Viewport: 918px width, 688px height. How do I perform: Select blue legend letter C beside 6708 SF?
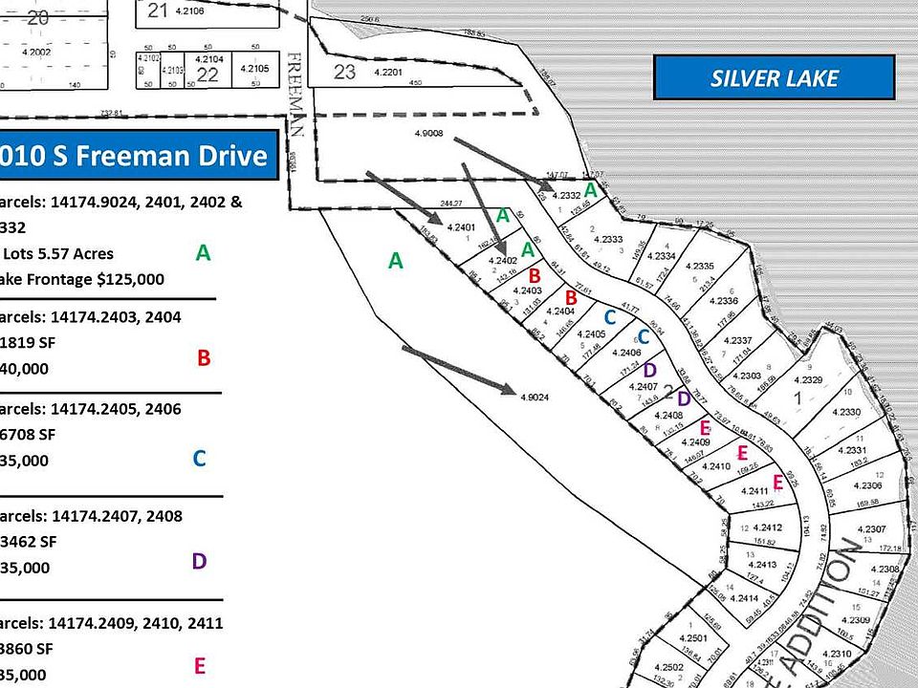tap(199, 458)
